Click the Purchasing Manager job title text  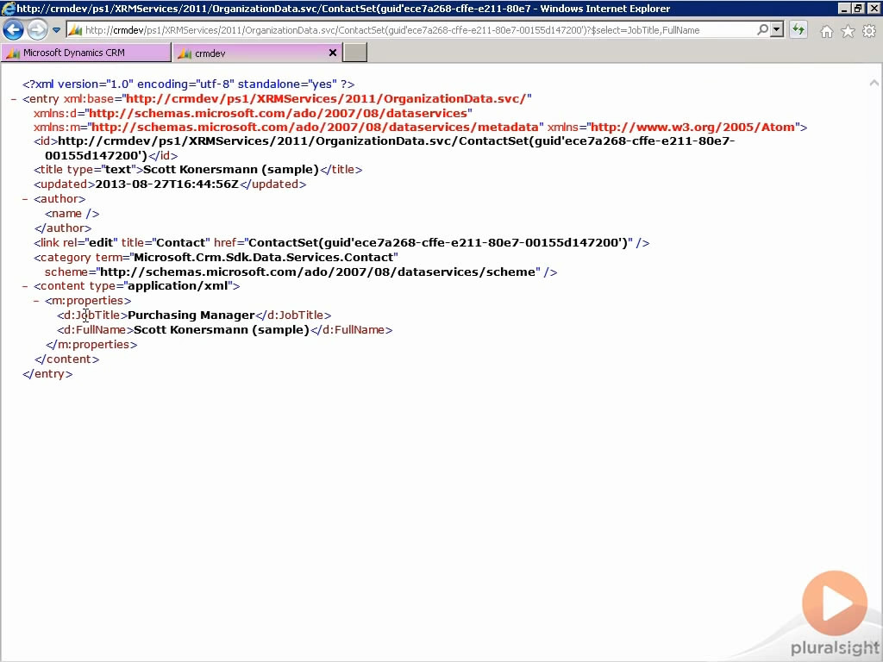[x=191, y=315]
